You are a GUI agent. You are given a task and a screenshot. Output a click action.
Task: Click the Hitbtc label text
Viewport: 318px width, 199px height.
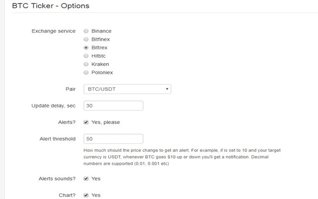[100, 56]
